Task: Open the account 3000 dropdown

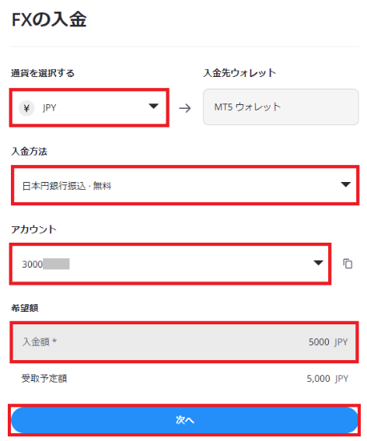Action: point(170,264)
